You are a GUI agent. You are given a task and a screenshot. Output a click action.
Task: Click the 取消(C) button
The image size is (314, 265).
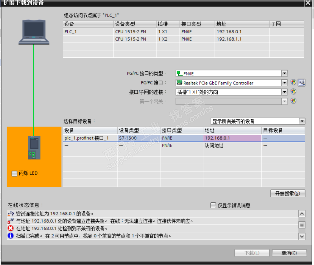tap(289, 253)
